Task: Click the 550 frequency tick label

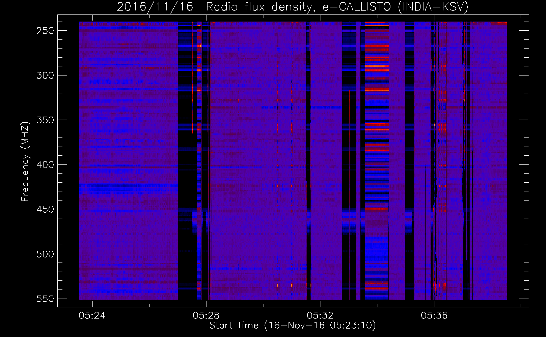Action: [x=45, y=299]
